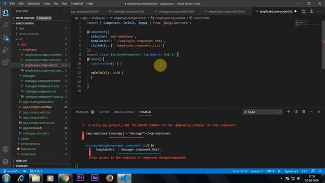Open the Accounts menu icon
Screen dimensions: 325x183
tap(6, 149)
